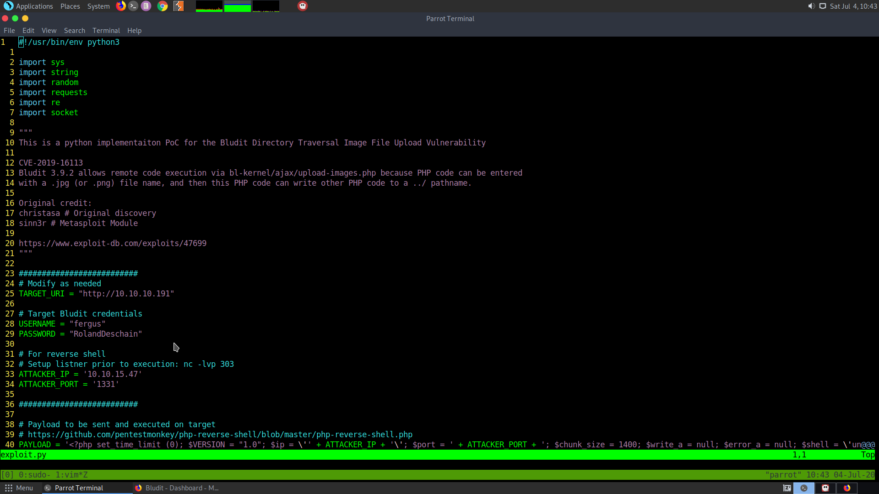Open the Search menu
The image size is (879, 494).
(x=74, y=31)
